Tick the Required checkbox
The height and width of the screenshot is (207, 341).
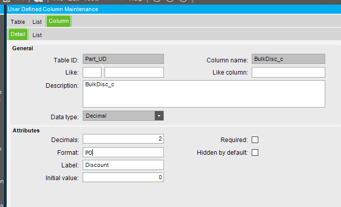click(x=255, y=140)
